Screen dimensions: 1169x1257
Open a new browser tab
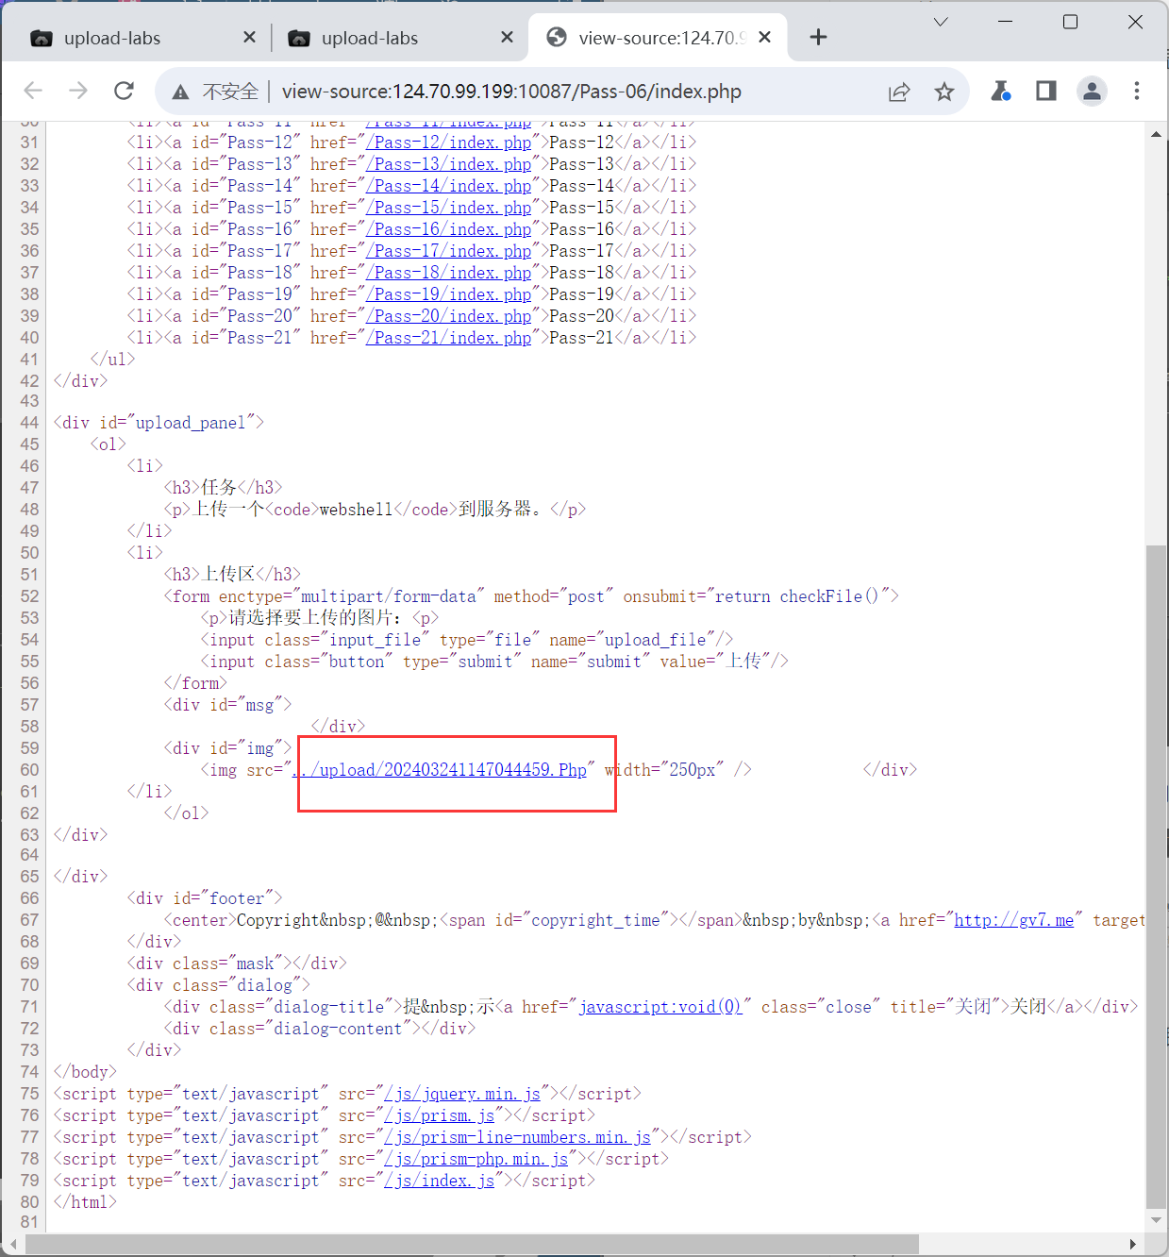point(818,37)
